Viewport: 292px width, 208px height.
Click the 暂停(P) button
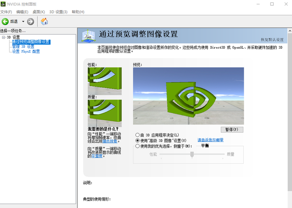click(232, 129)
